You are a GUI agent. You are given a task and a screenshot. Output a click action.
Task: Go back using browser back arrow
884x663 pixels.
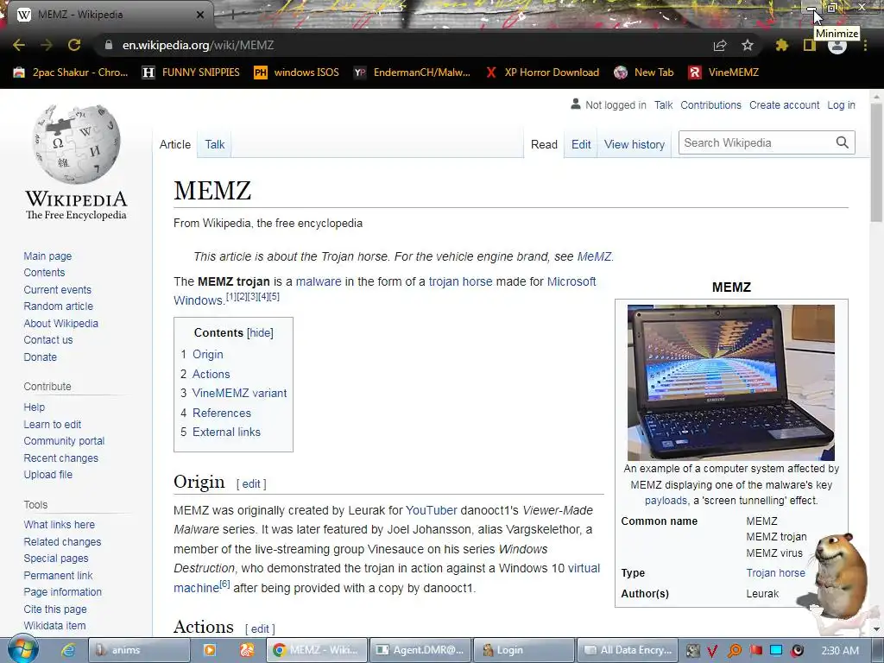[x=19, y=45]
